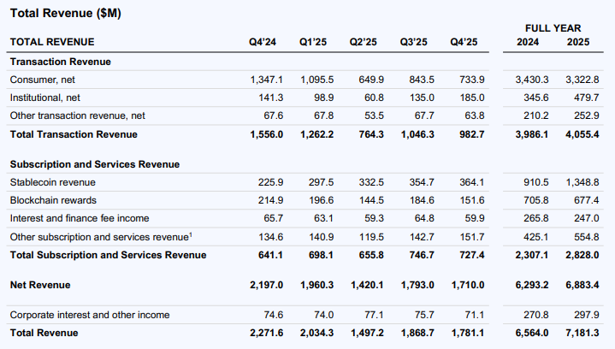Click 'Other subscription and services revenue' label
Viewport: 615px width, 349px height.
(x=101, y=237)
